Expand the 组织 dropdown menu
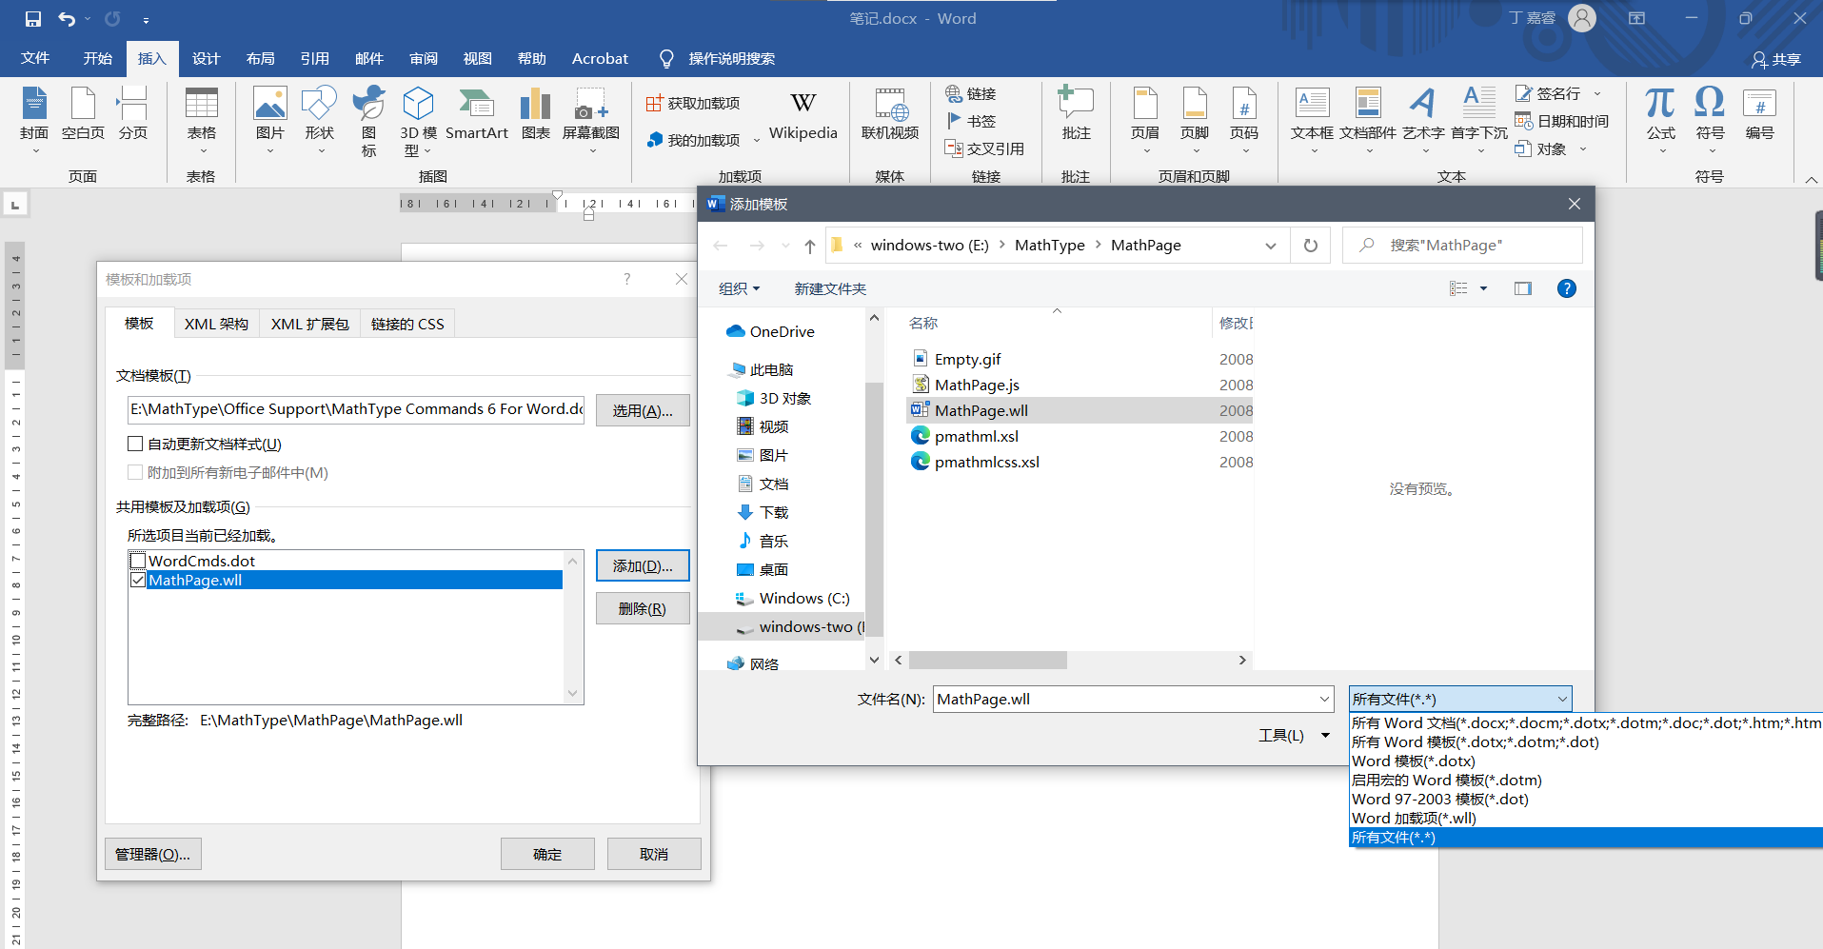1823x949 pixels. 739,287
